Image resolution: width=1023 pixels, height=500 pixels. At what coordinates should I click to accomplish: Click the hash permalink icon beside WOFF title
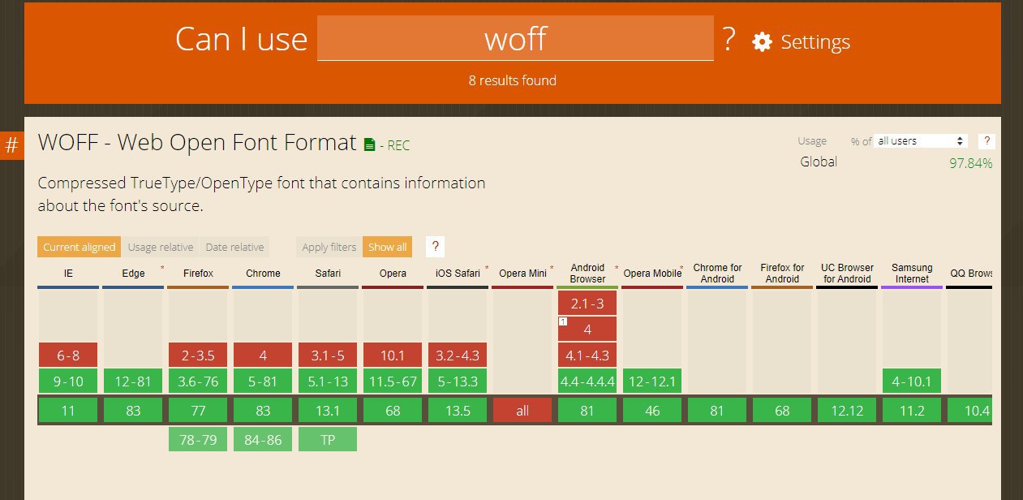coord(12,145)
